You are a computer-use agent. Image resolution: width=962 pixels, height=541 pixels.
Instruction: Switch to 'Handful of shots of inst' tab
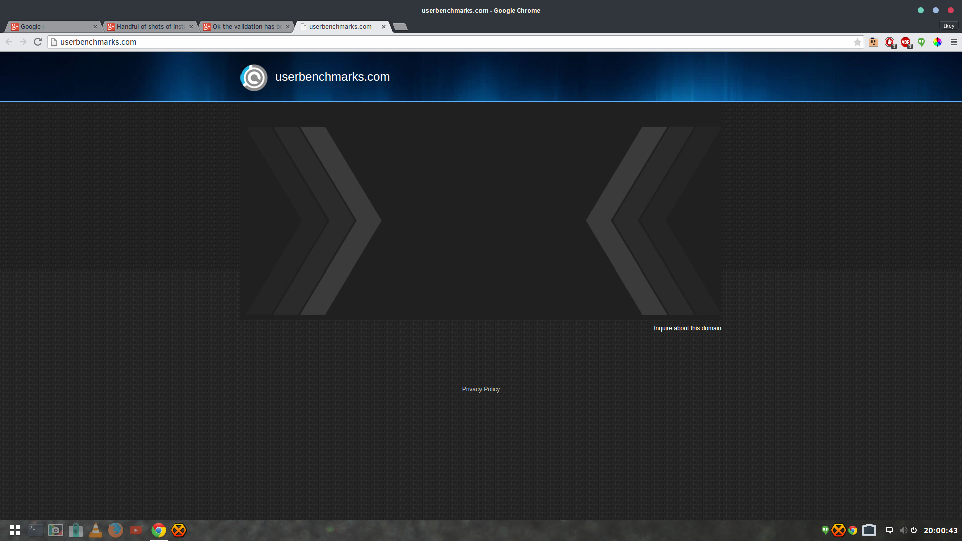149,27
